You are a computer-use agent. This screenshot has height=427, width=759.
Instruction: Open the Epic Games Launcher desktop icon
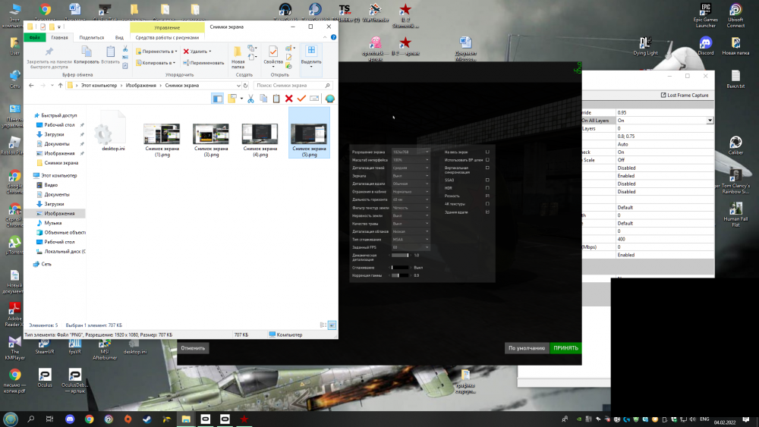pyautogui.click(x=705, y=11)
